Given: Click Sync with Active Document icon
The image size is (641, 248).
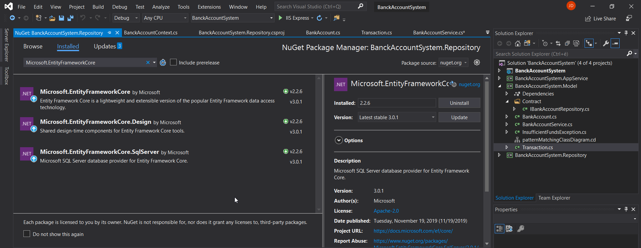Looking at the screenshot, I should click(558, 43).
